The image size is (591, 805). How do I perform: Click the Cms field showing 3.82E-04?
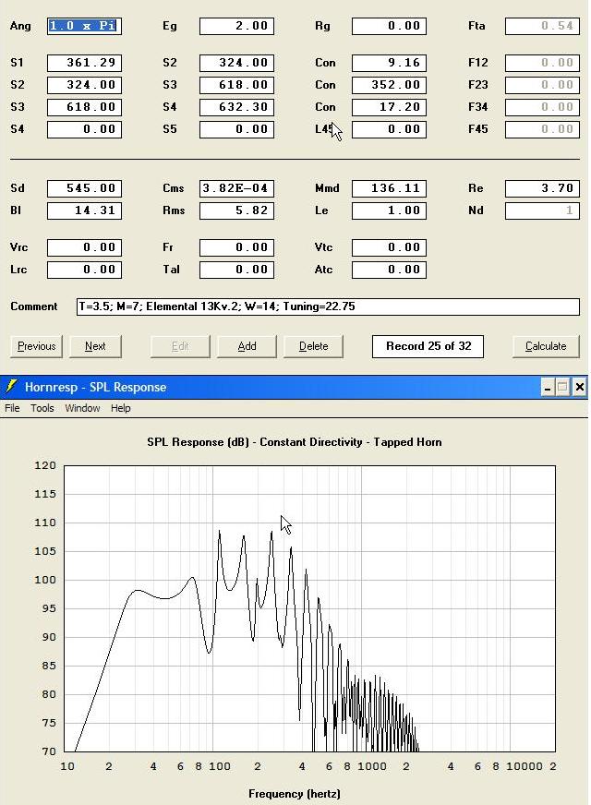click(x=236, y=188)
